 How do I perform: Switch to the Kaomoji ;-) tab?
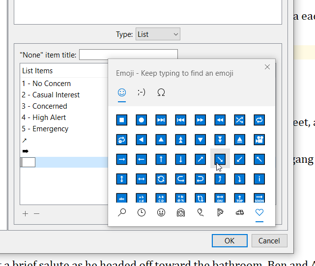pyautogui.click(x=142, y=92)
